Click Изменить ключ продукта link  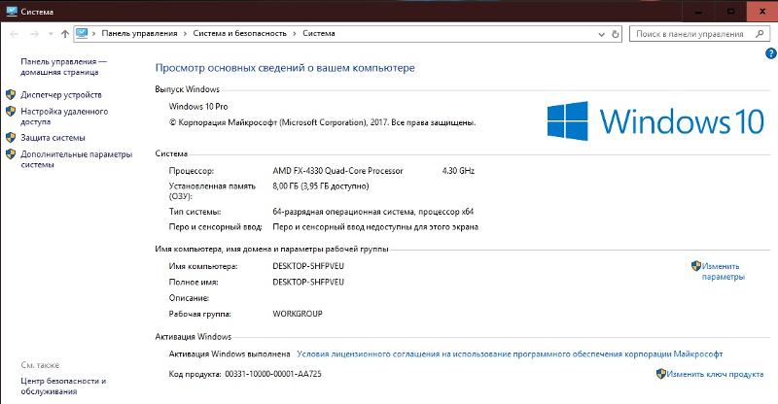[x=715, y=374]
